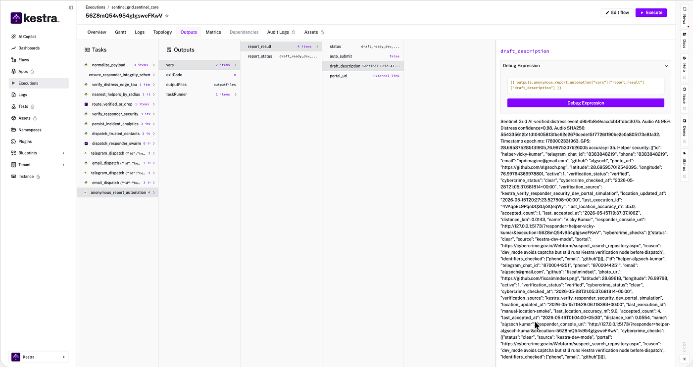Click the Execute button
The image size is (693, 367).
(651, 12)
